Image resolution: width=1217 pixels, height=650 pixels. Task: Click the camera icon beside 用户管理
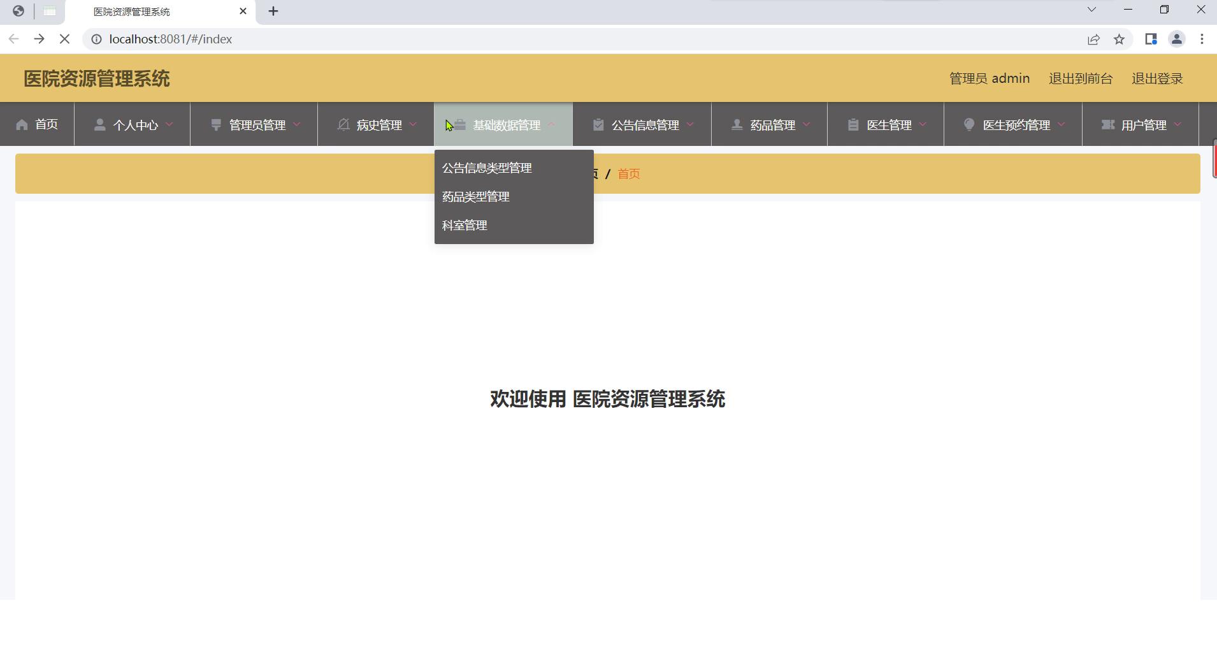tap(1108, 125)
